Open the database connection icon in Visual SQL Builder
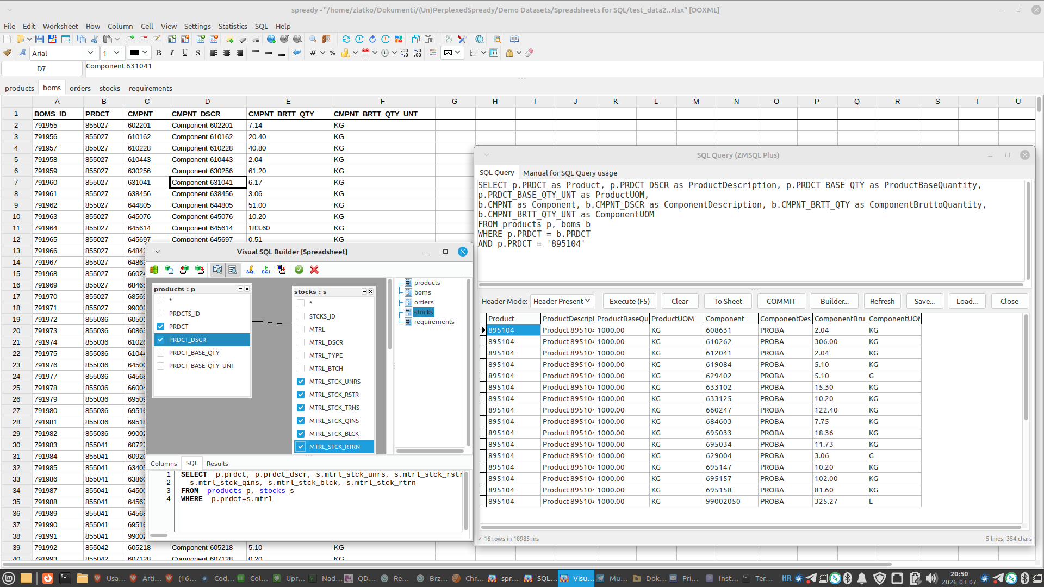The height and width of the screenshot is (587, 1044). pyautogui.click(x=154, y=270)
